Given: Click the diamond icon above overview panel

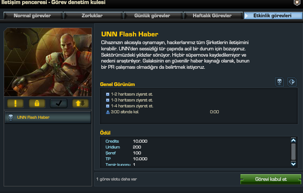Looking at the screenshot, I should coord(292,82).
